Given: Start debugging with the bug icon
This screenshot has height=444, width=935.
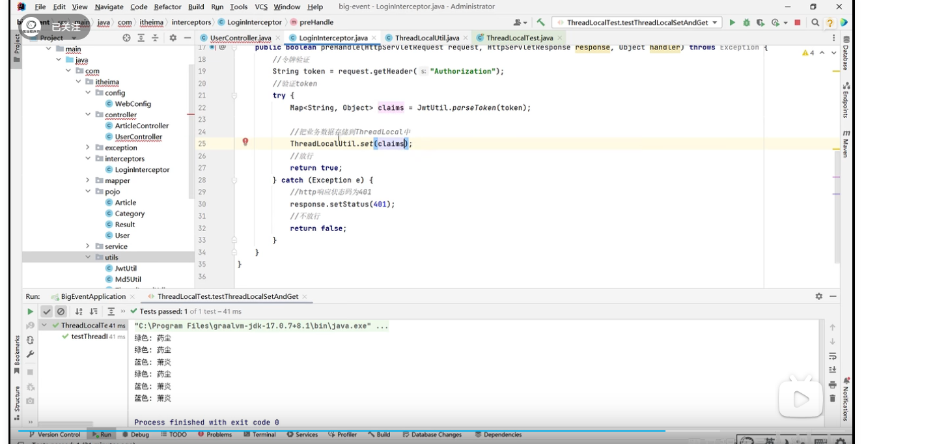Looking at the screenshot, I should (x=746, y=23).
